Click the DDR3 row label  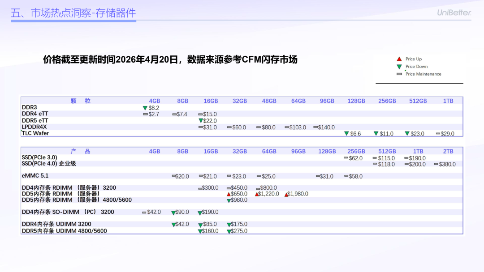point(29,107)
